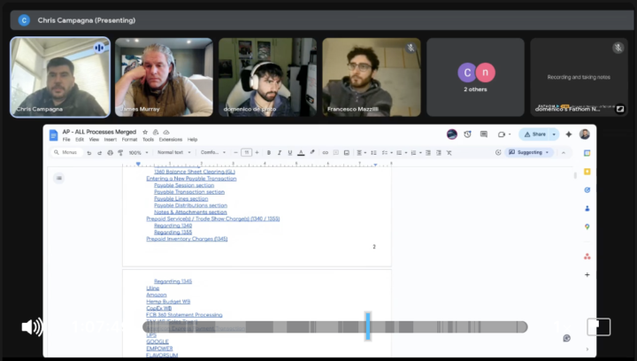The image size is (637, 361).
Task: Follow the Payable Distributions section link
Action: tap(190, 205)
